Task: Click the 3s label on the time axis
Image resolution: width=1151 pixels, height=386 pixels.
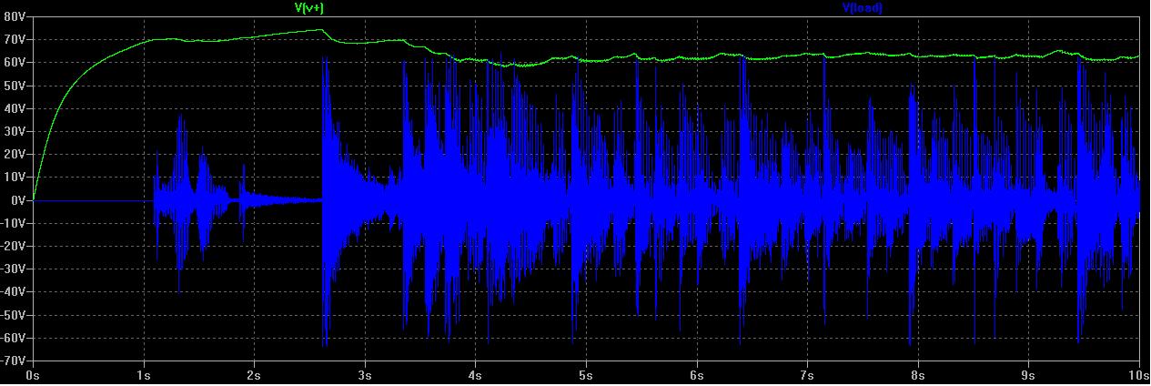Action: [x=365, y=375]
